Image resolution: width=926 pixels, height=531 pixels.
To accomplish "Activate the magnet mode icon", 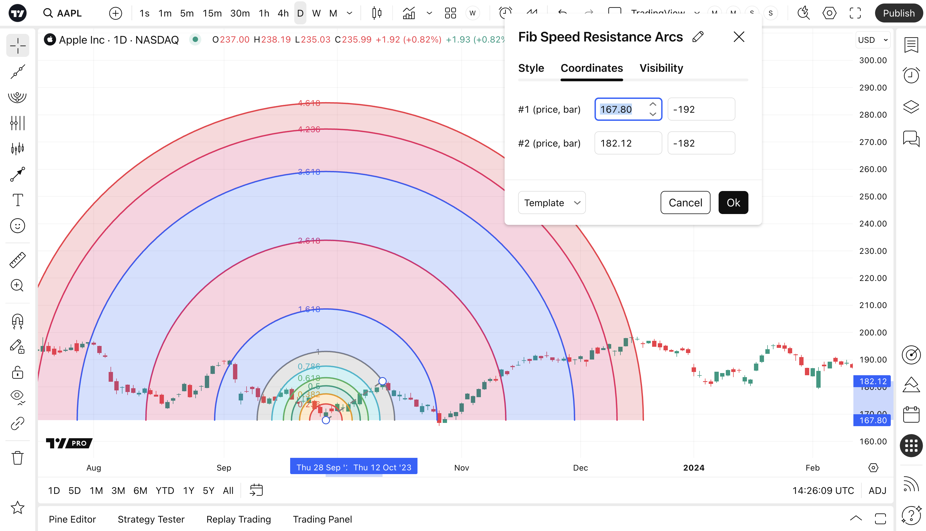I will [x=18, y=321].
